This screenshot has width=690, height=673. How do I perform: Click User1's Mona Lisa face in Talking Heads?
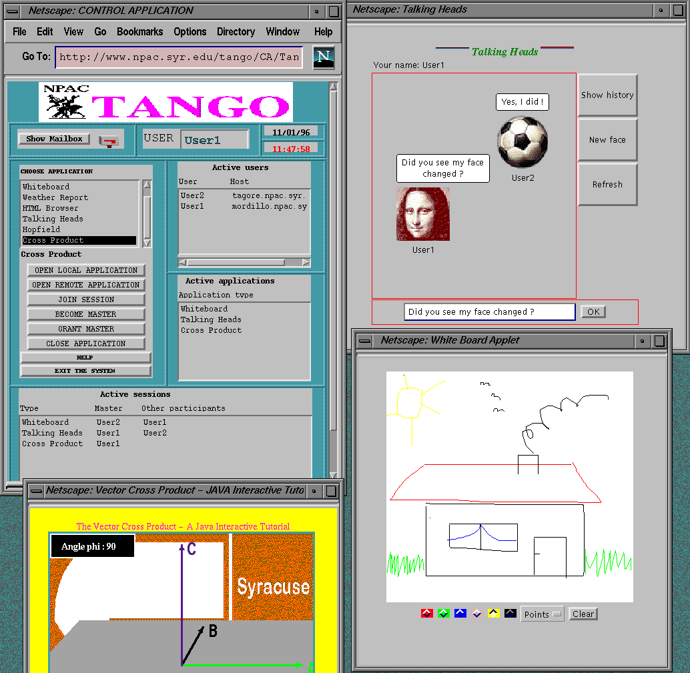423,214
